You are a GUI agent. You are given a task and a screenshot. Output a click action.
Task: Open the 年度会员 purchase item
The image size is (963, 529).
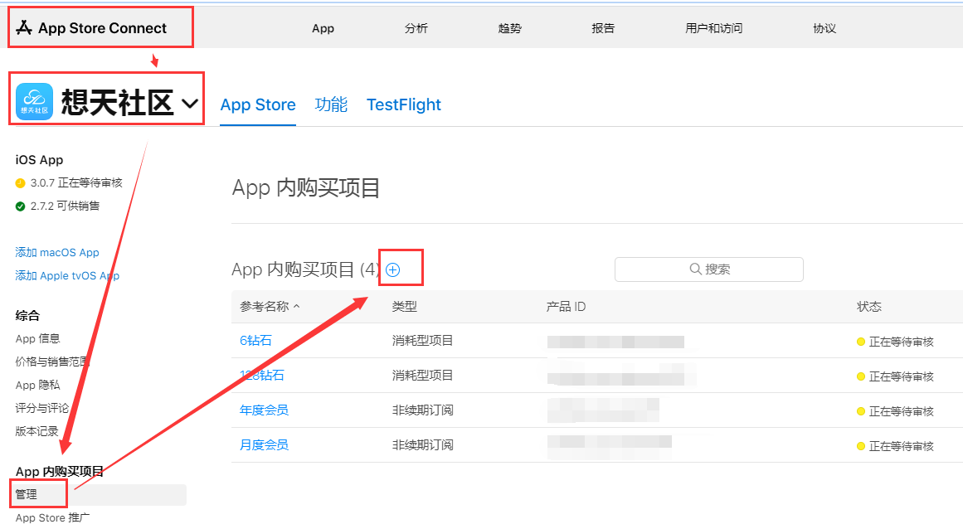[264, 410]
